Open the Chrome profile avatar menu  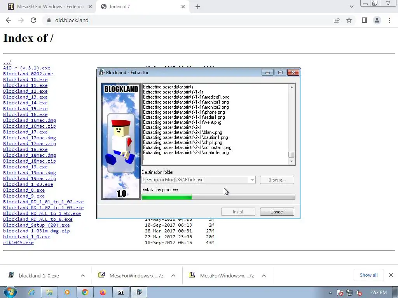pyautogui.click(x=377, y=20)
